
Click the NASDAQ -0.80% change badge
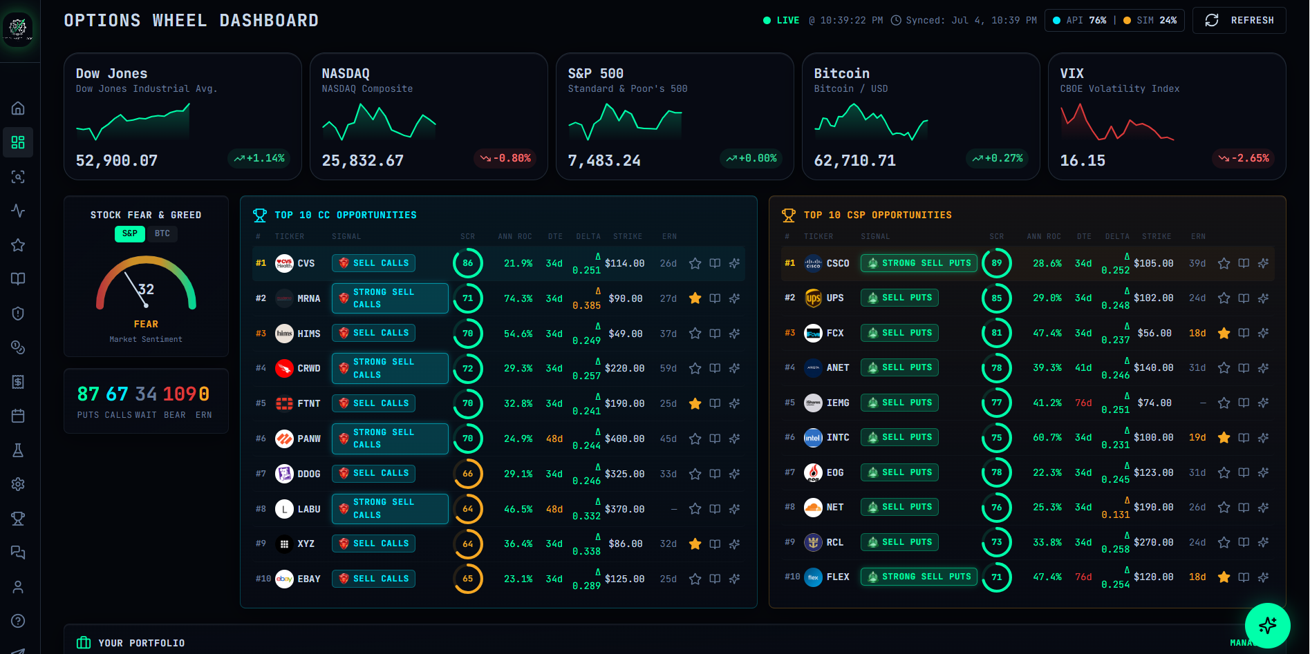tap(506, 158)
